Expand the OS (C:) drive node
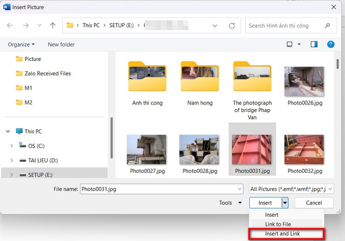The image size is (345, 241). [x=11, y=146]
